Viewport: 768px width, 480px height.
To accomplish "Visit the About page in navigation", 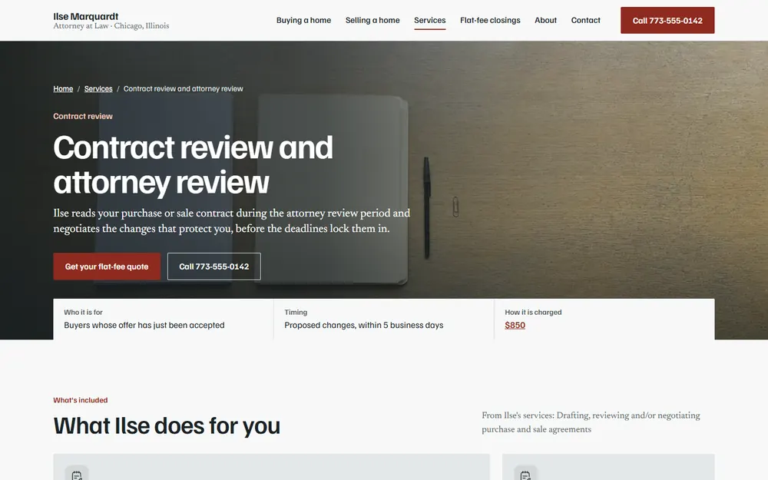I will click(545, 20).
